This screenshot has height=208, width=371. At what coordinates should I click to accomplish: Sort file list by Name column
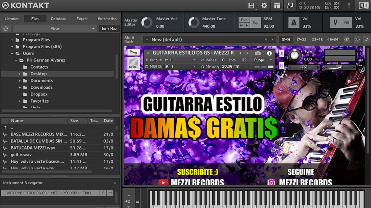[x=38, y=121]
